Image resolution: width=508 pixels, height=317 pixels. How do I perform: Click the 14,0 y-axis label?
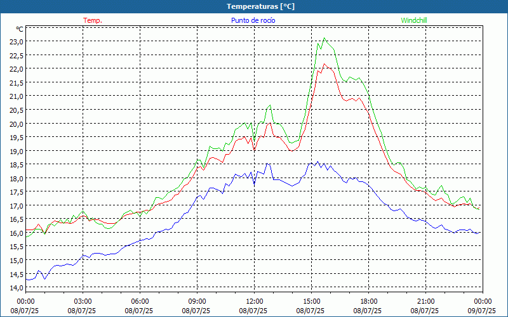tap(16, 288)
